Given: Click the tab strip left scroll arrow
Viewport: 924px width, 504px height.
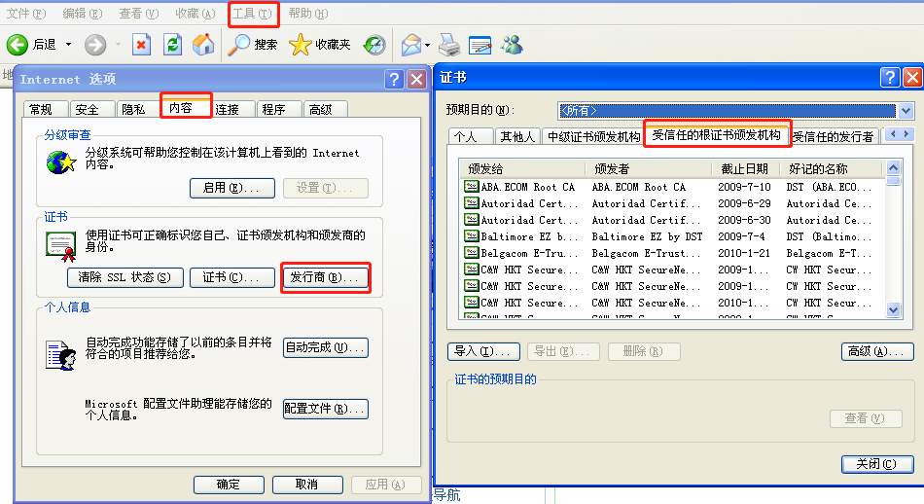Looking at the screenshot, I should [893, 134].
